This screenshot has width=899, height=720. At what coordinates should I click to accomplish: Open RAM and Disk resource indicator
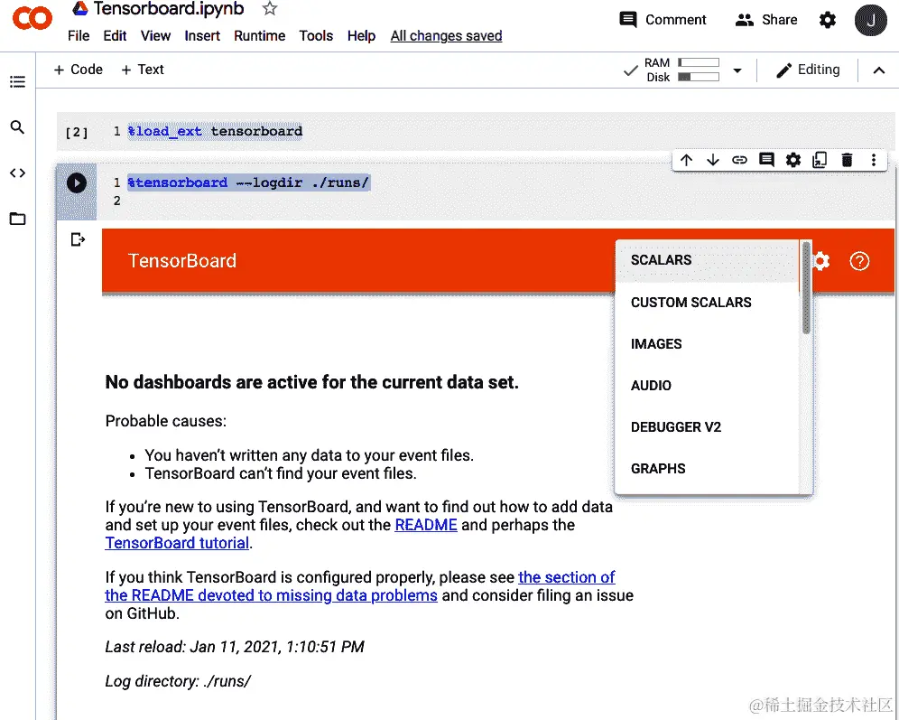coord(681,70)
